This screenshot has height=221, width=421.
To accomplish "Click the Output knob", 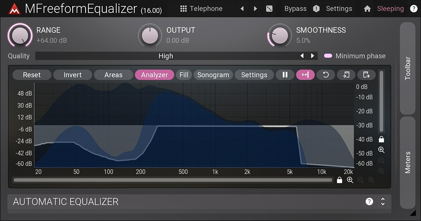I will click(150, 35).
